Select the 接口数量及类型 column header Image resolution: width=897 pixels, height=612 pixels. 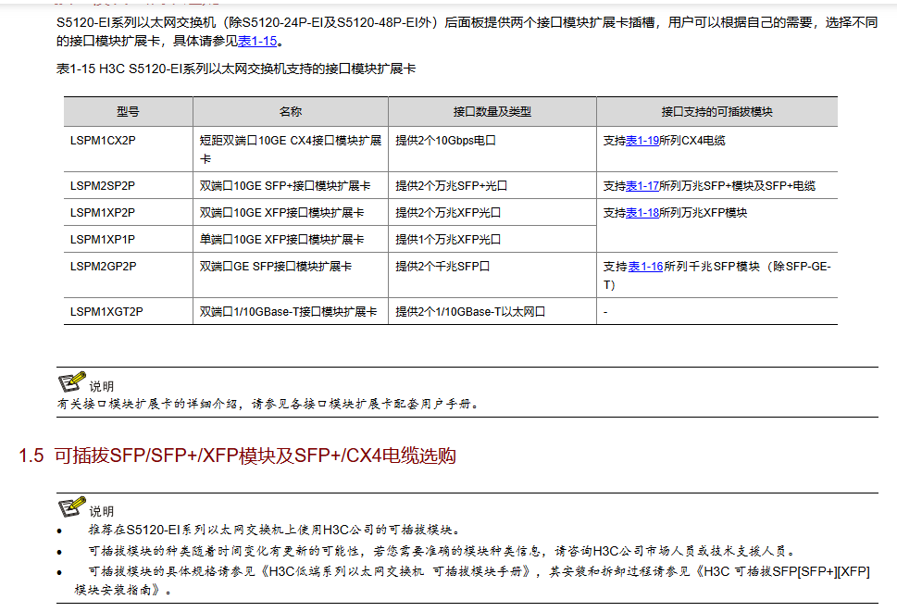(x=492, y=112)
